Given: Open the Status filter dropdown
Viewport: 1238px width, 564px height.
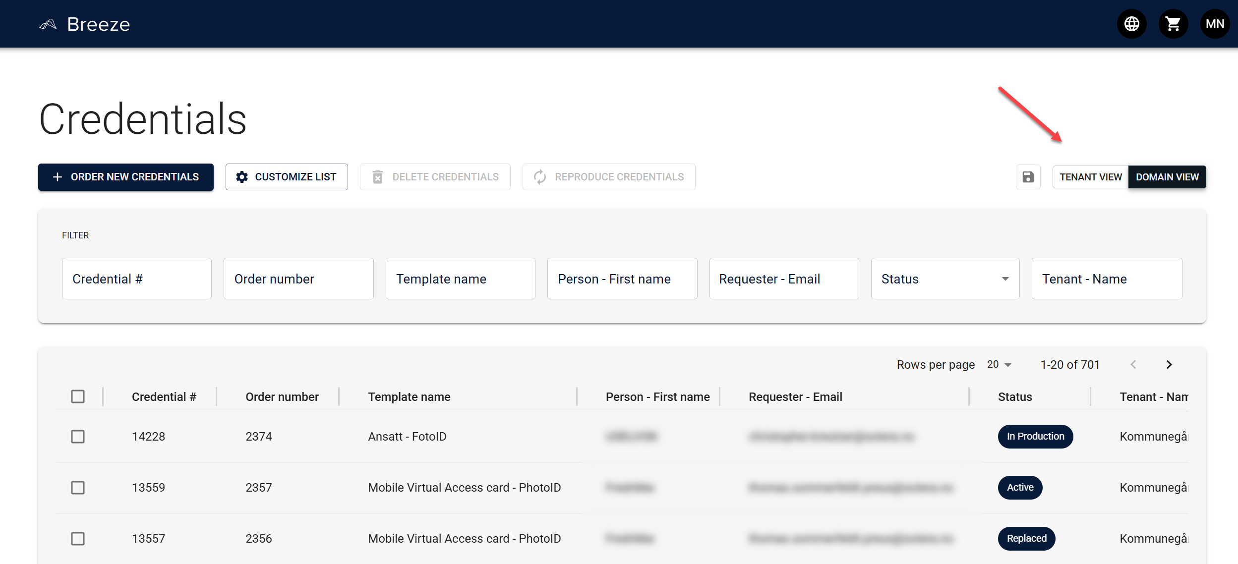Looking at the screenshot, I should tap(944, 279).
